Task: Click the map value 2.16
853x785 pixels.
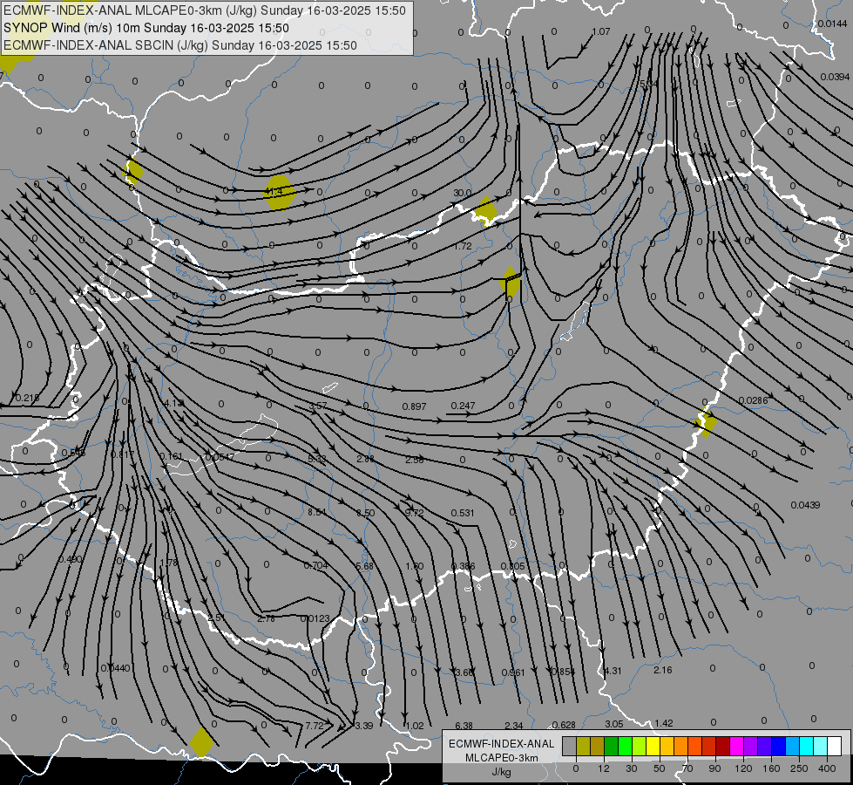Action: pos(662,670)
